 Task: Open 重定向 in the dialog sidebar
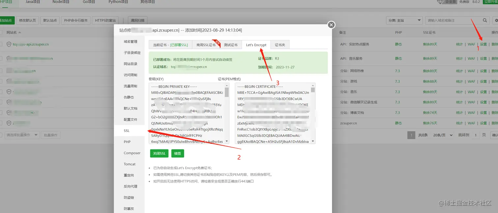tap(129, 175)
